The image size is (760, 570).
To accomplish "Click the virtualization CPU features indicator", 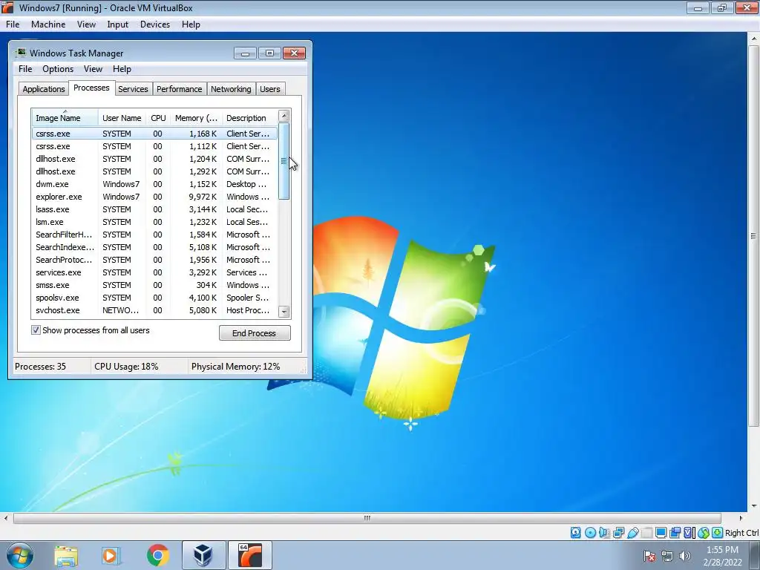I will [689, 533].
